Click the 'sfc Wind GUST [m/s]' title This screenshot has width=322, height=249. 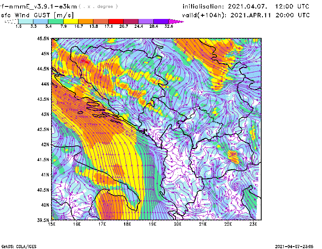(37, 15)
